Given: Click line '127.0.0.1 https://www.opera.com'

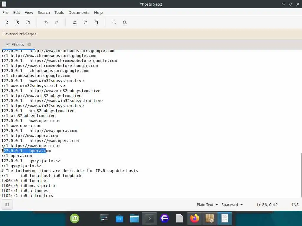Looking at the screenshot, I should (x=40, y=141).
